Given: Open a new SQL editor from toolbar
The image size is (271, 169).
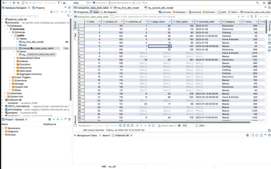Looking at the screenshot, I should pos(25,3).
